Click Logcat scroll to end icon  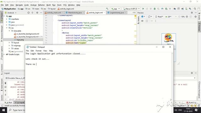click(5, 87)
